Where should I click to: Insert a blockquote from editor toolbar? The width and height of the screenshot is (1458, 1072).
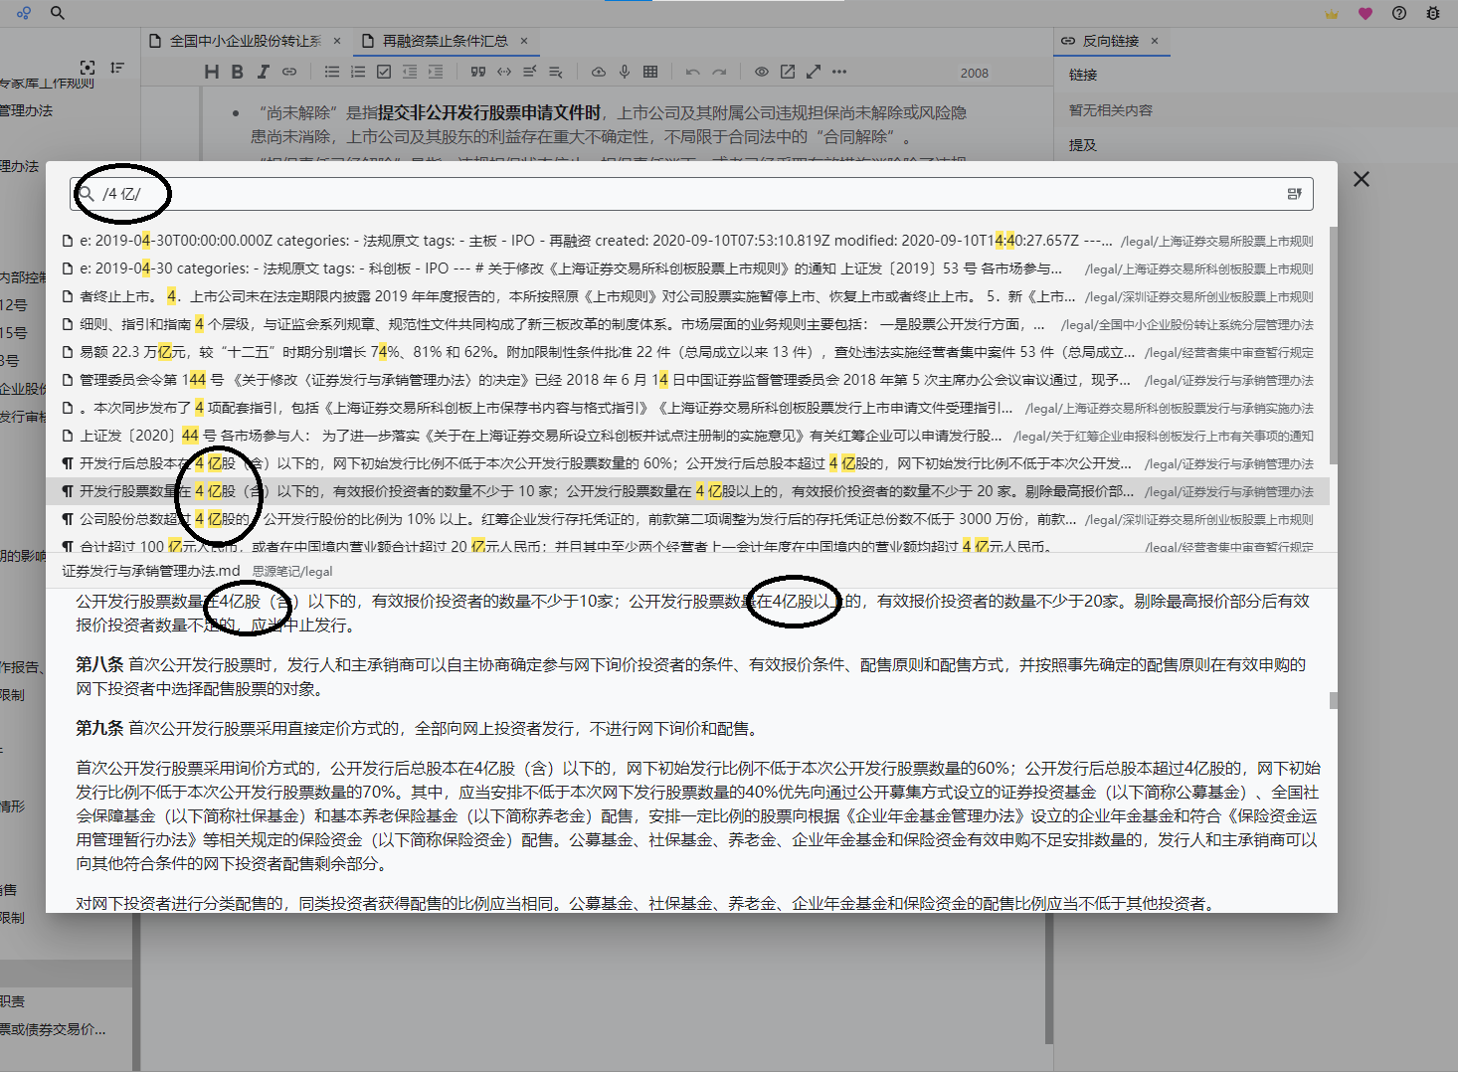click(x=478, y=72)
